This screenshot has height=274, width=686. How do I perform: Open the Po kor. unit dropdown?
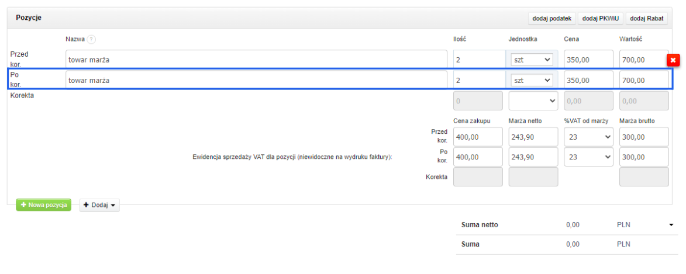tap(532, 80)
